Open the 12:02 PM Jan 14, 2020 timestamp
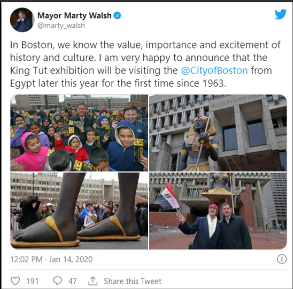Screen dimensions: 293x289 (52, 259)
